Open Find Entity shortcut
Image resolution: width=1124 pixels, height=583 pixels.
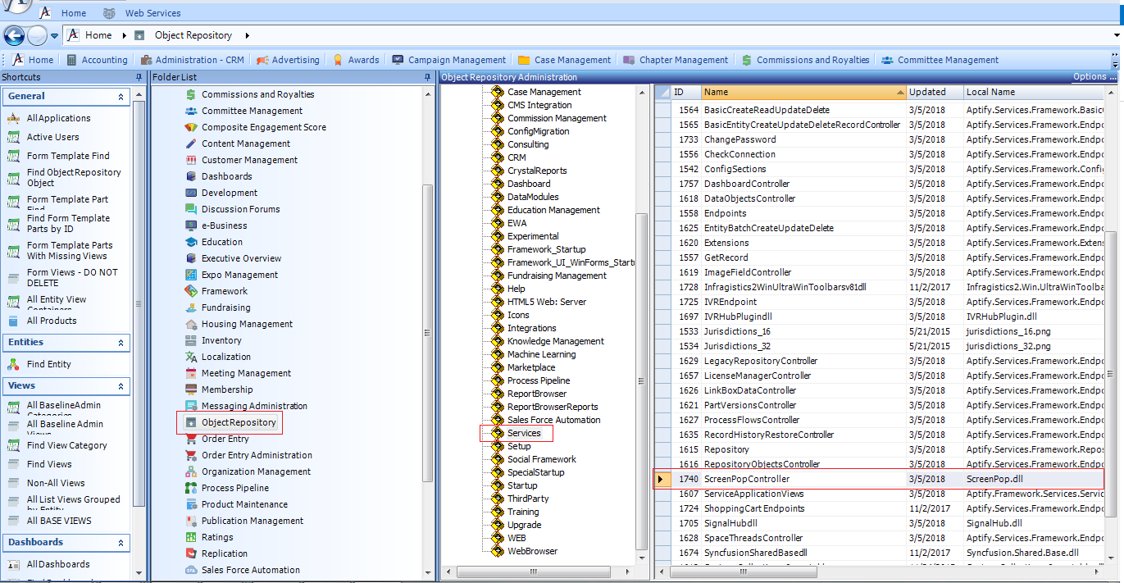pyautogui.click(x=48, y=364)
